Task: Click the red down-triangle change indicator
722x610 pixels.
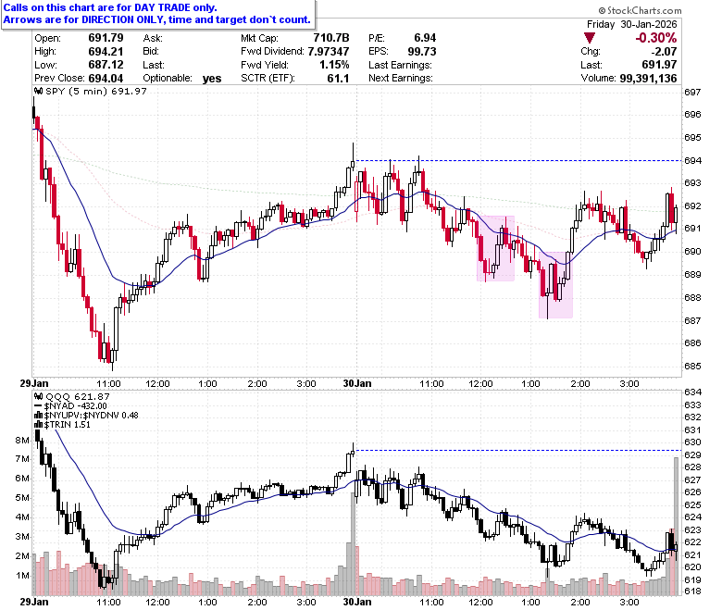Action: tap(589, 38)
